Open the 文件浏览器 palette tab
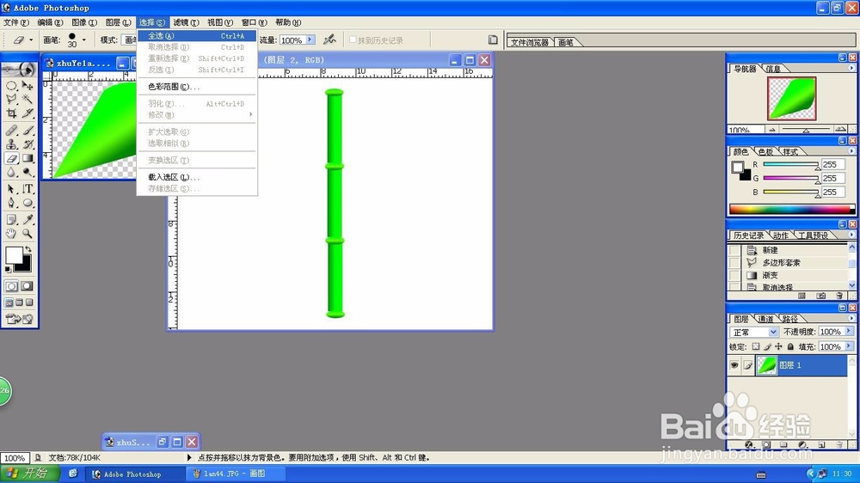This screenshot has height=483, width=860. 529,42
